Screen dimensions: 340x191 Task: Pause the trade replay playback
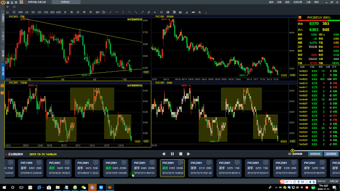(172, 154)
